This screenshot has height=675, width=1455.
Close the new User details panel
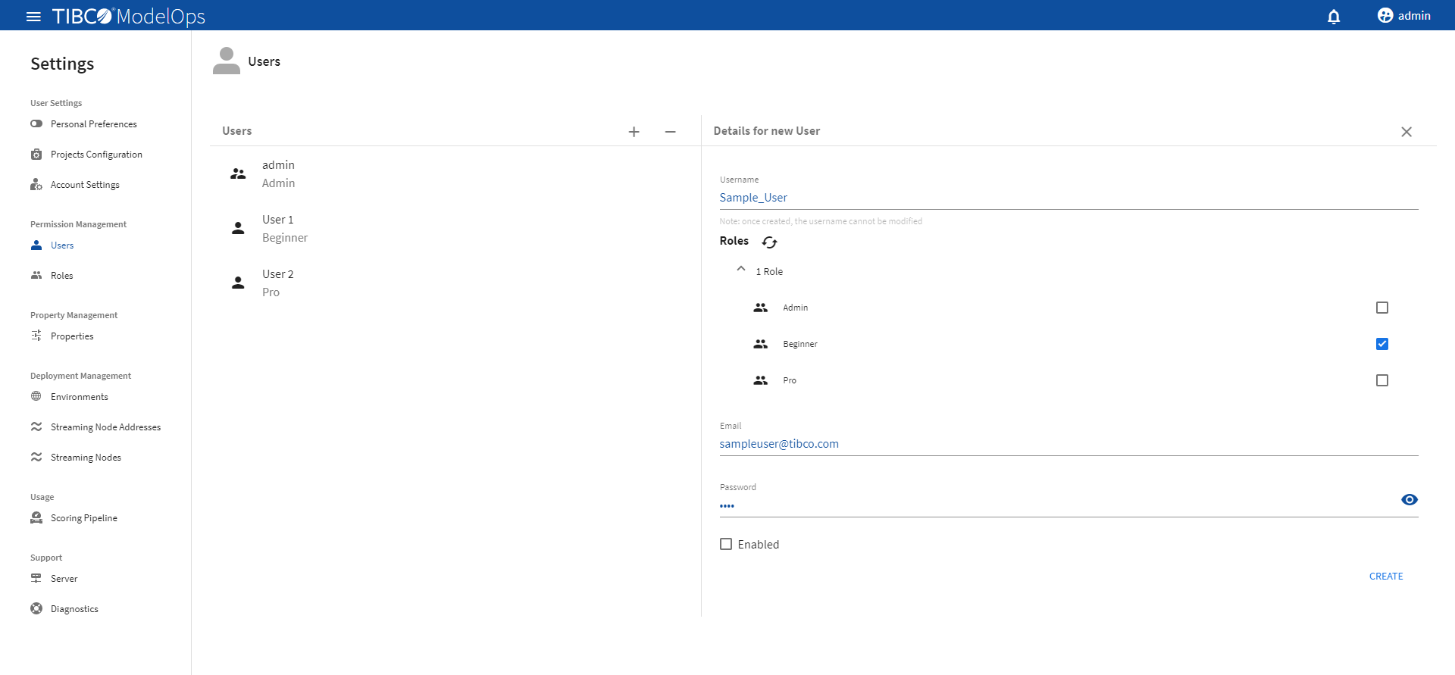pos(1406,132)
